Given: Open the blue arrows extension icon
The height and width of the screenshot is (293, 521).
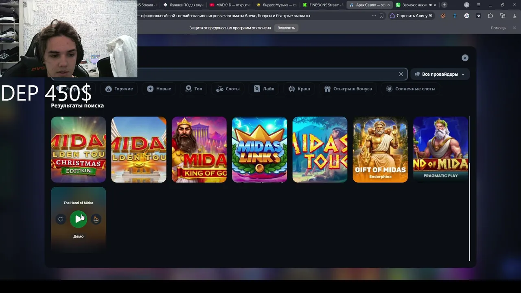Looking at the screenshot, I should 455,16.
